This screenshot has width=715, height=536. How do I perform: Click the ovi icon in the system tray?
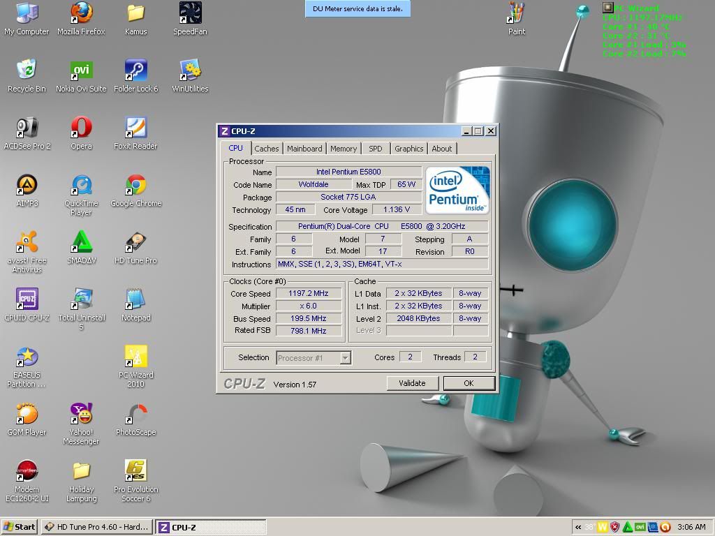point(640,528)
